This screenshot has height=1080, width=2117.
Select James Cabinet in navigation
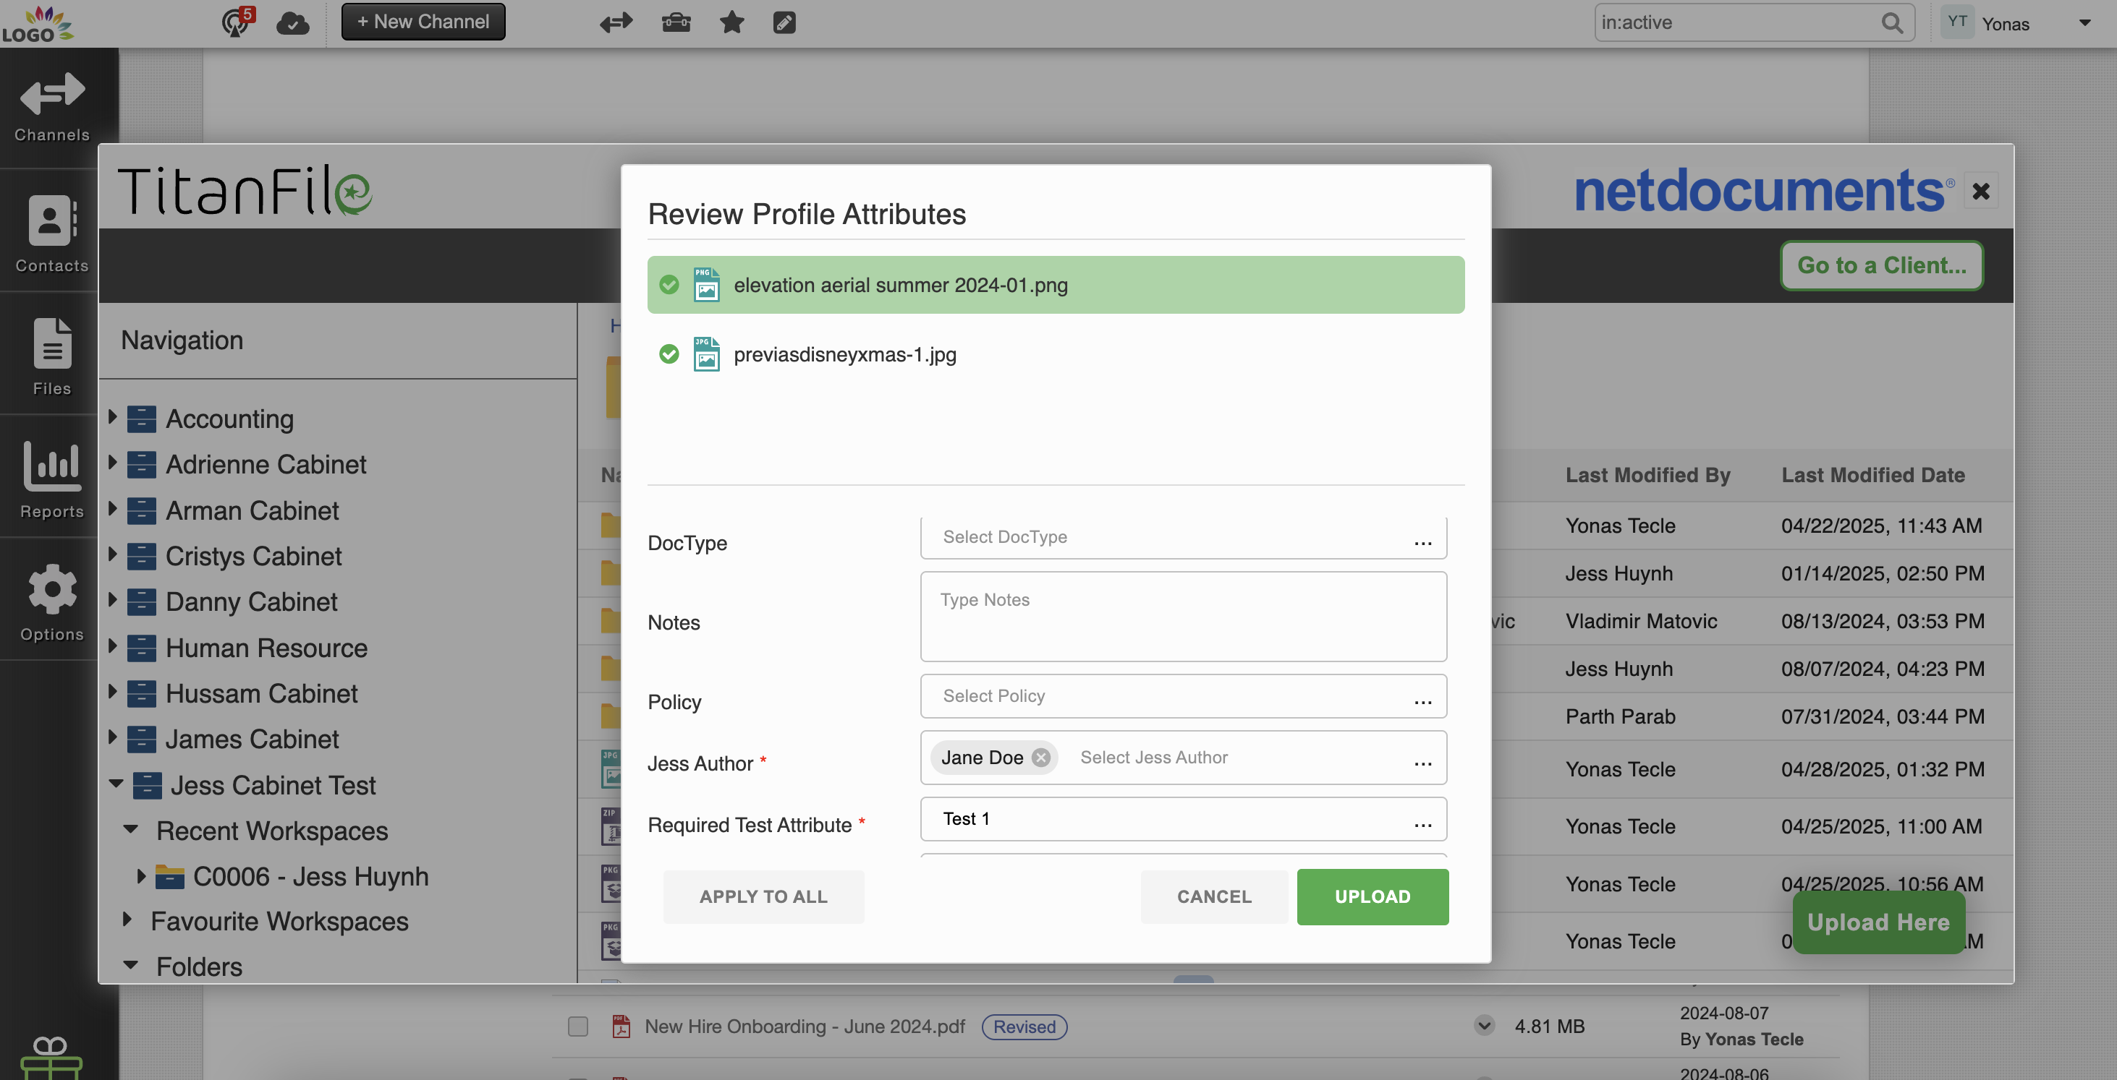(253, 740)
